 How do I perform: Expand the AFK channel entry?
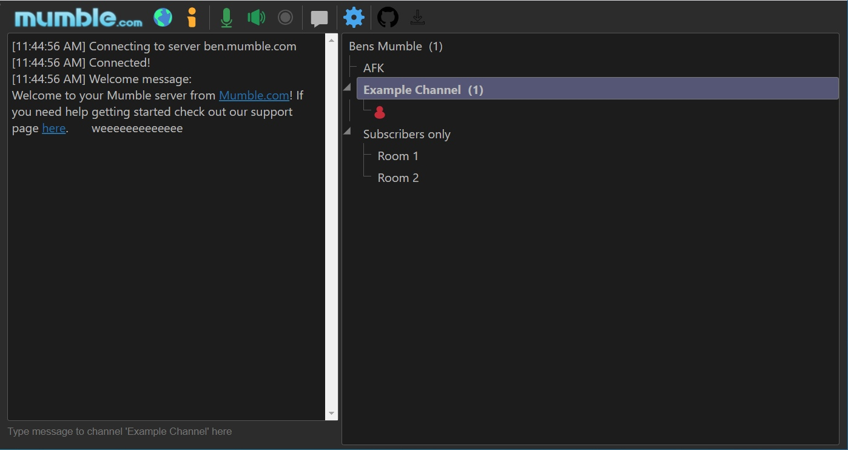click(372, 68)
